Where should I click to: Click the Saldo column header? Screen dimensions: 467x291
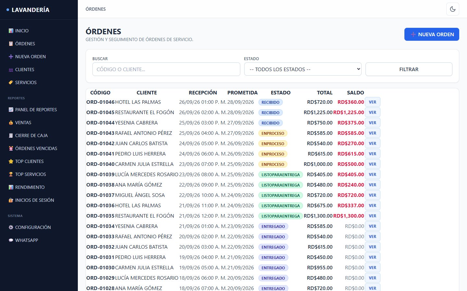355,92
